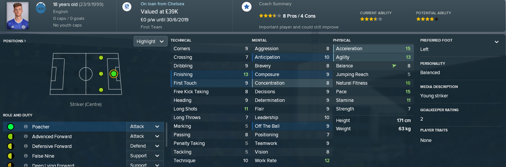Image resolution: width=506 pixels, height=167 pixels.
Task: Click the info icon beside Defensive Forward
Action: tap(26, 146)
